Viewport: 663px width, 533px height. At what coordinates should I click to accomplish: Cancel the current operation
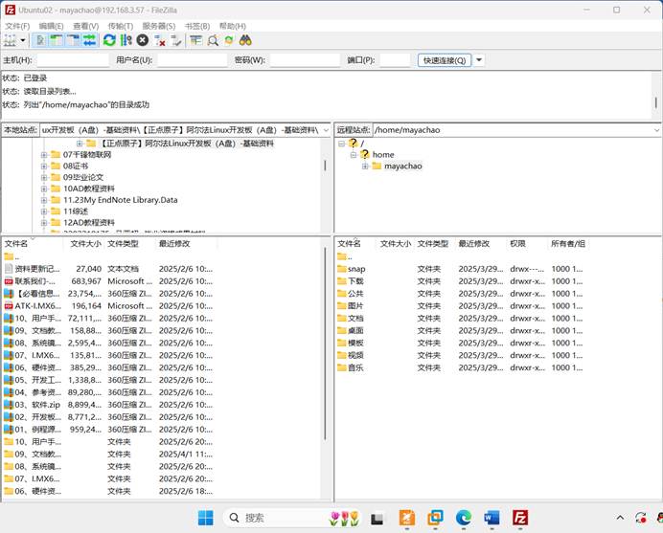coord(143,40)
